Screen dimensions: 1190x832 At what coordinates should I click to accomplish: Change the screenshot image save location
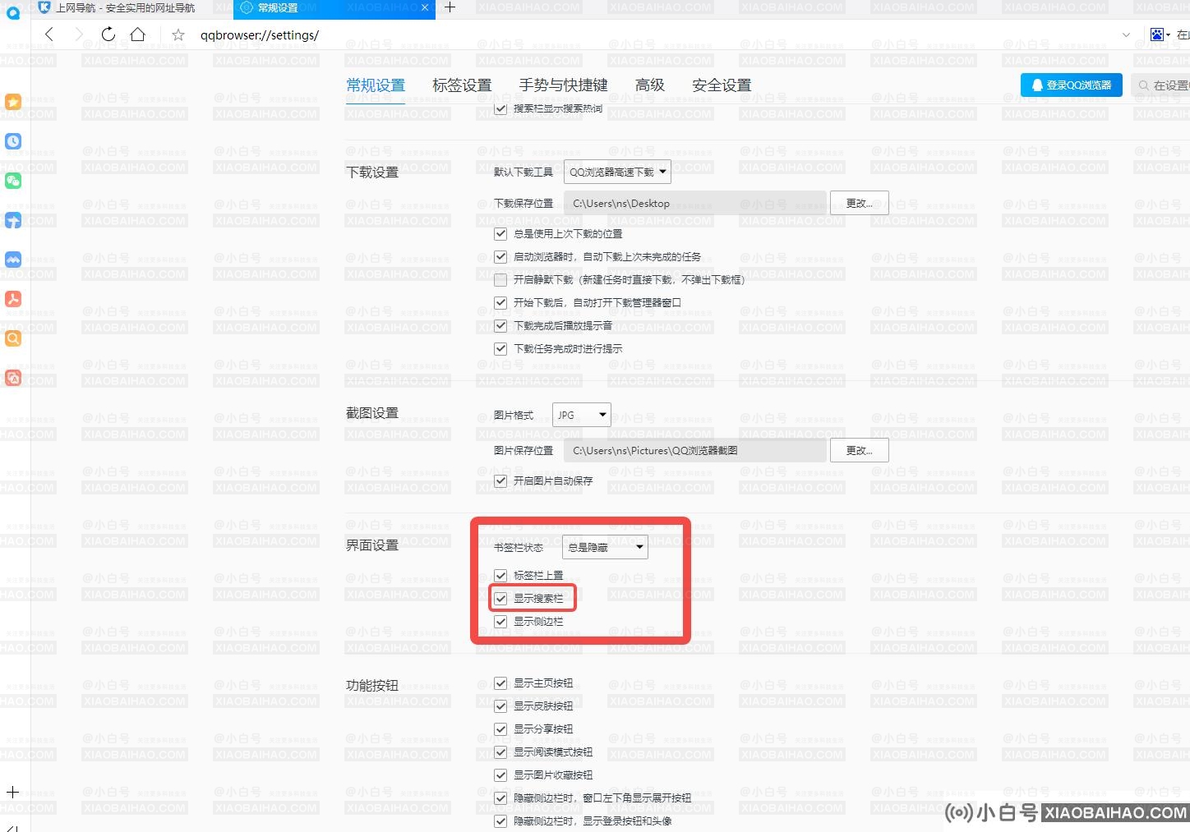pos(859,450)
